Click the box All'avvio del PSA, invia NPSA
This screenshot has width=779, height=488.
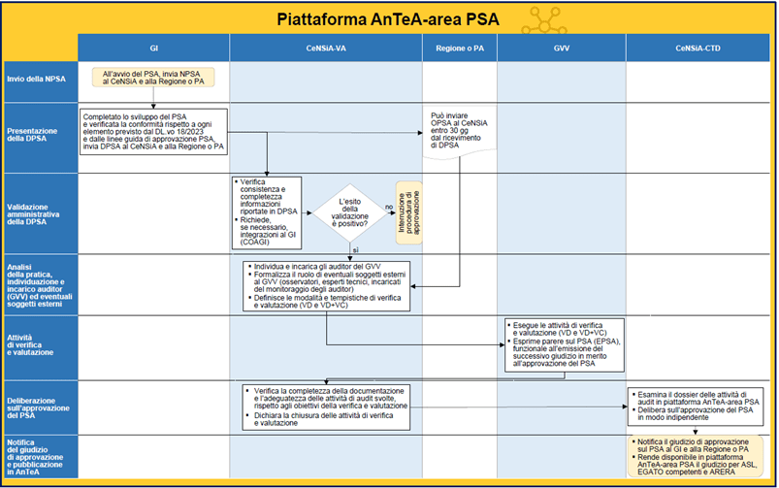click(153, 78)
